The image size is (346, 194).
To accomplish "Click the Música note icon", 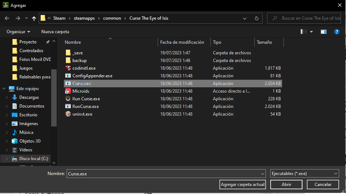I will [x=15, y=132].
